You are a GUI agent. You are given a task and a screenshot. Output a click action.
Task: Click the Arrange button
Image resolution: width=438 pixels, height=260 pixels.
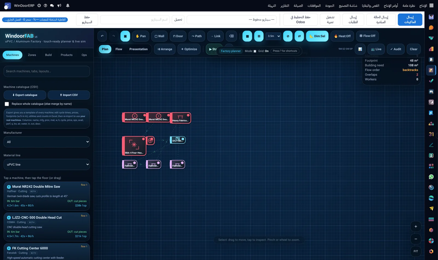pyautogui.click(x=165, y=49)
